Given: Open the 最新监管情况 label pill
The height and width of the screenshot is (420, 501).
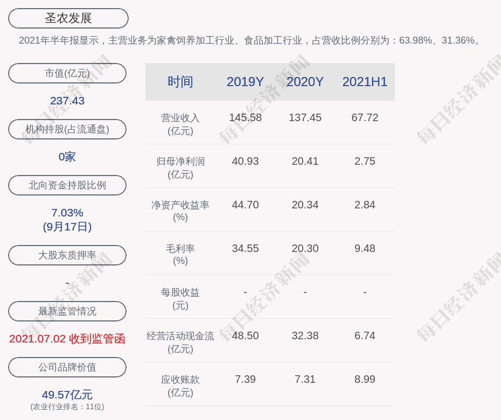Looking at the screenshot, I should pyautogui.click(x=67, y=311).
